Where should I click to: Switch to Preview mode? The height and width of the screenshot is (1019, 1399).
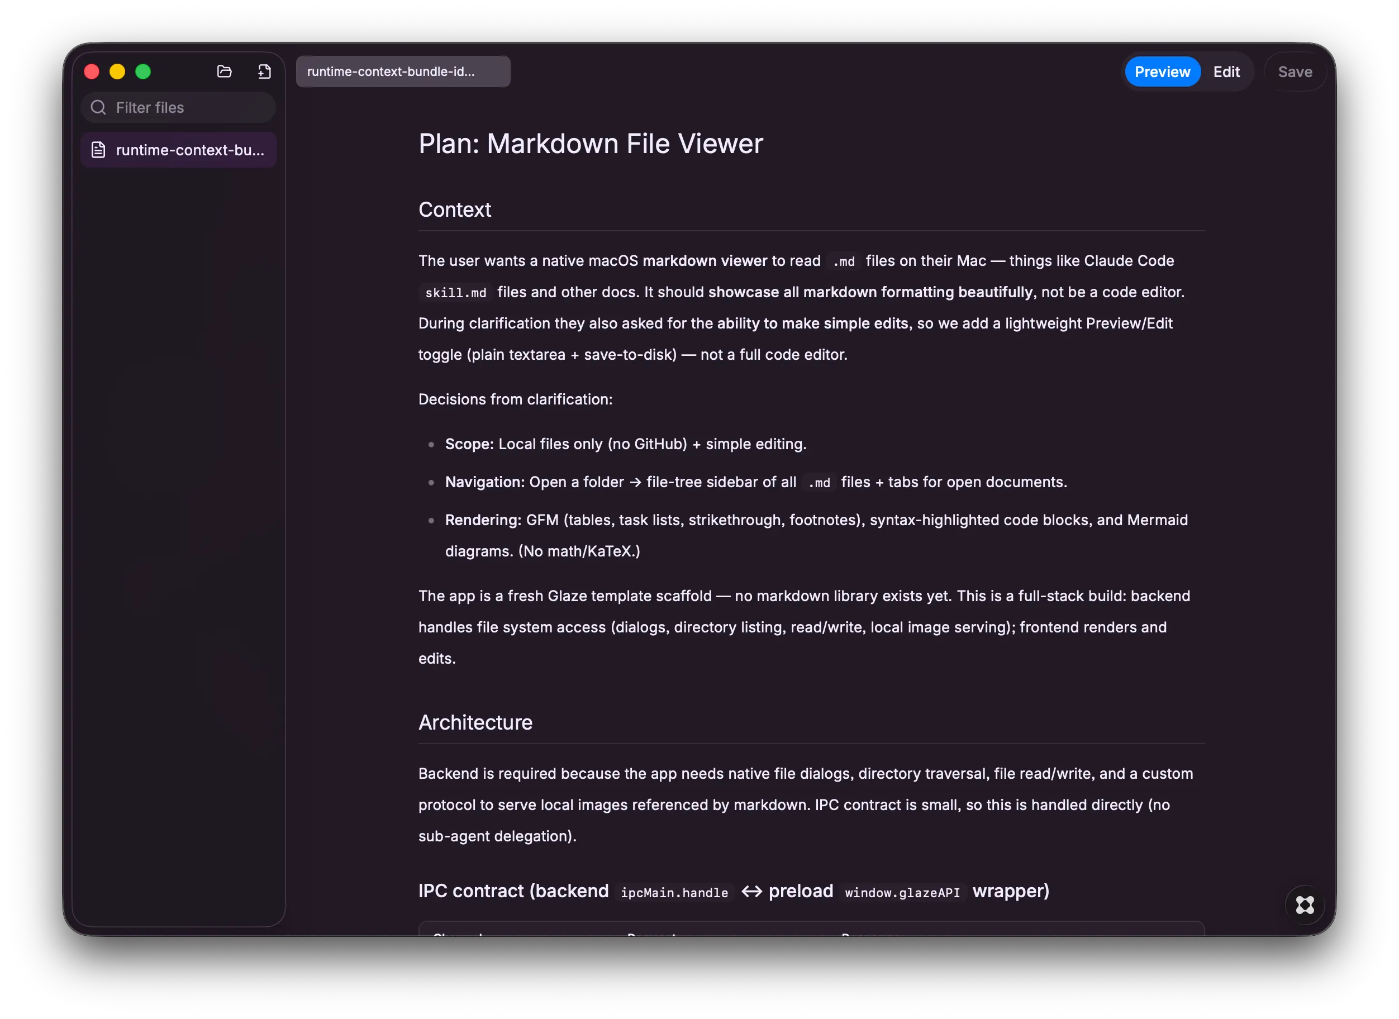point(1162,72)
